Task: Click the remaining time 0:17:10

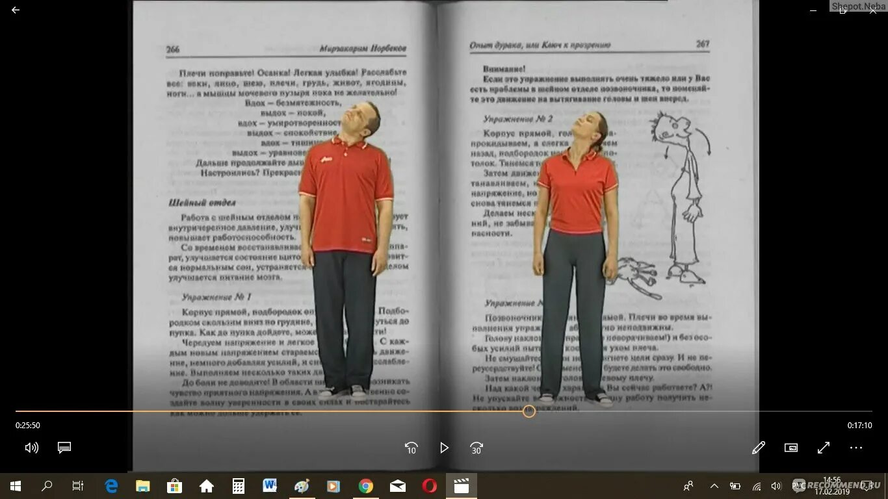Action: 859,426
